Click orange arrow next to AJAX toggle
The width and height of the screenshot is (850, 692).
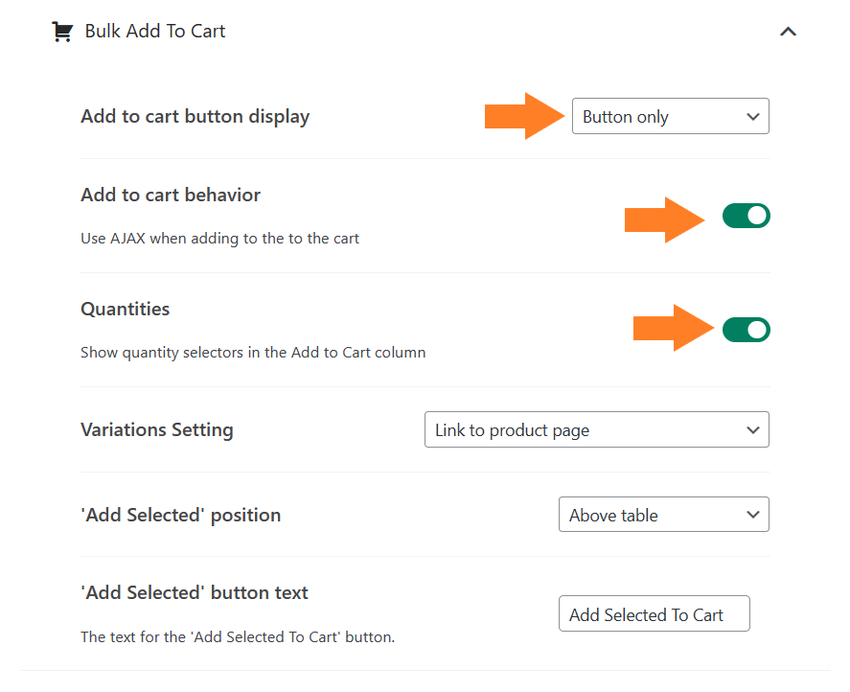664,219
